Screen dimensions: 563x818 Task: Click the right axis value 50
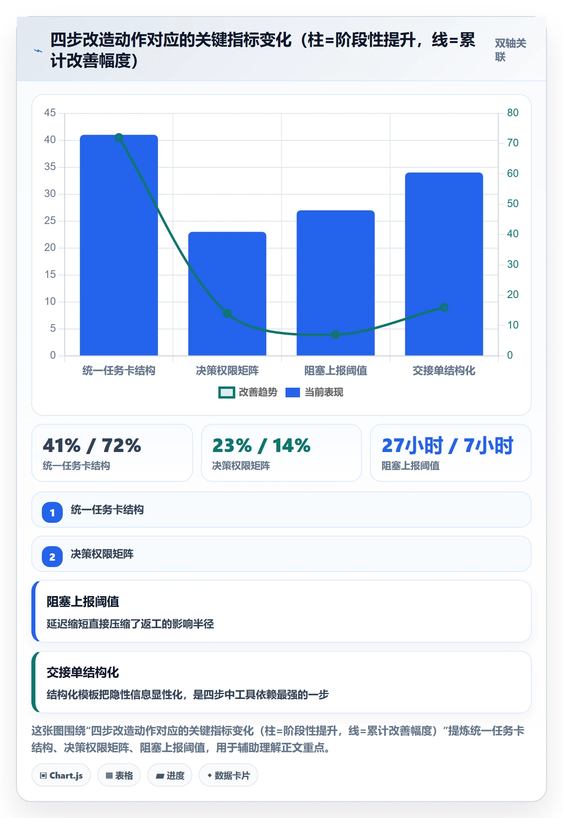pyautogui.click(x=513, y=203)
